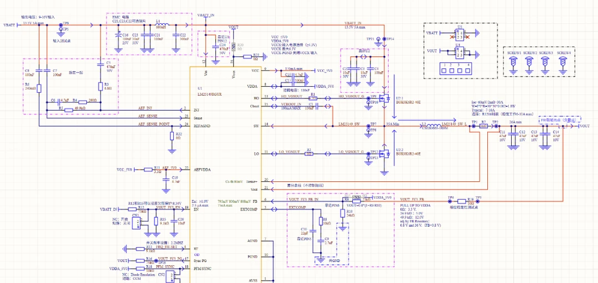Select capacitor C16 in the EMC filter
This screenshot has width=598, height=283.
tap(117, 36)
